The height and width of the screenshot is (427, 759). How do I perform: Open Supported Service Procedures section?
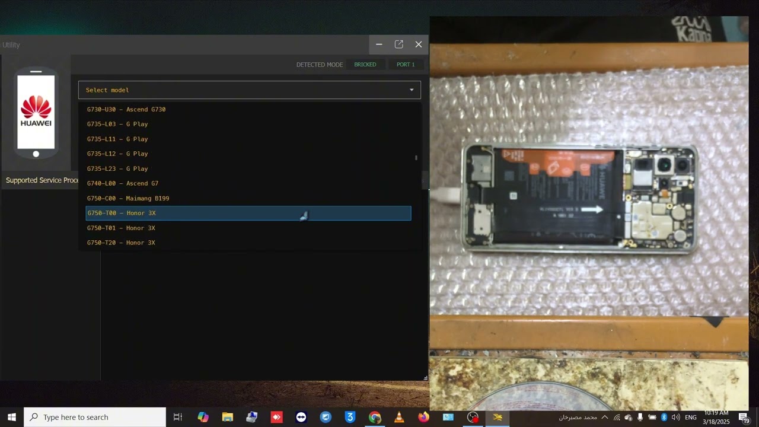pyautogui.click(x=42, y=180)
